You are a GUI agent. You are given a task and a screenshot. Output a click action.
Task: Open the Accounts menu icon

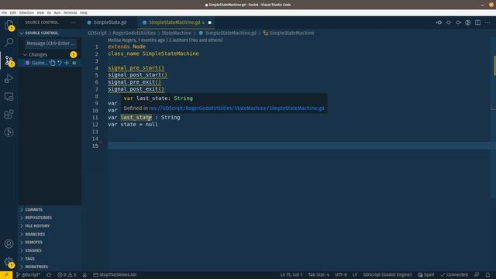point(9,244)
